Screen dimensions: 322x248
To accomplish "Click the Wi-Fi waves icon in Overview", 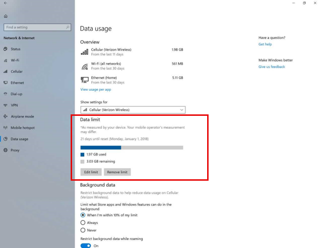I will 85,66.
